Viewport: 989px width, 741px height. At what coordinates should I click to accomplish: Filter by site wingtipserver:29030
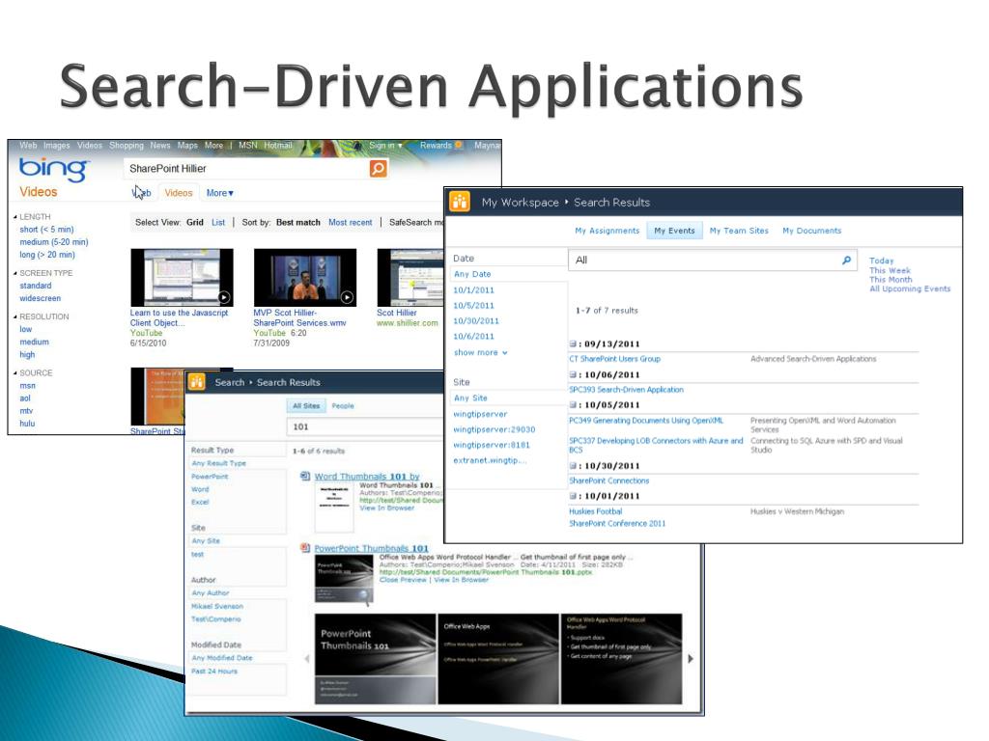pyautogui.click(x=494, y=429)
